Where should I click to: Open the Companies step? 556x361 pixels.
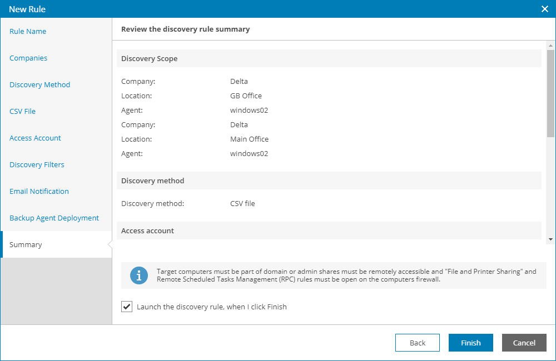click(28, 58)
